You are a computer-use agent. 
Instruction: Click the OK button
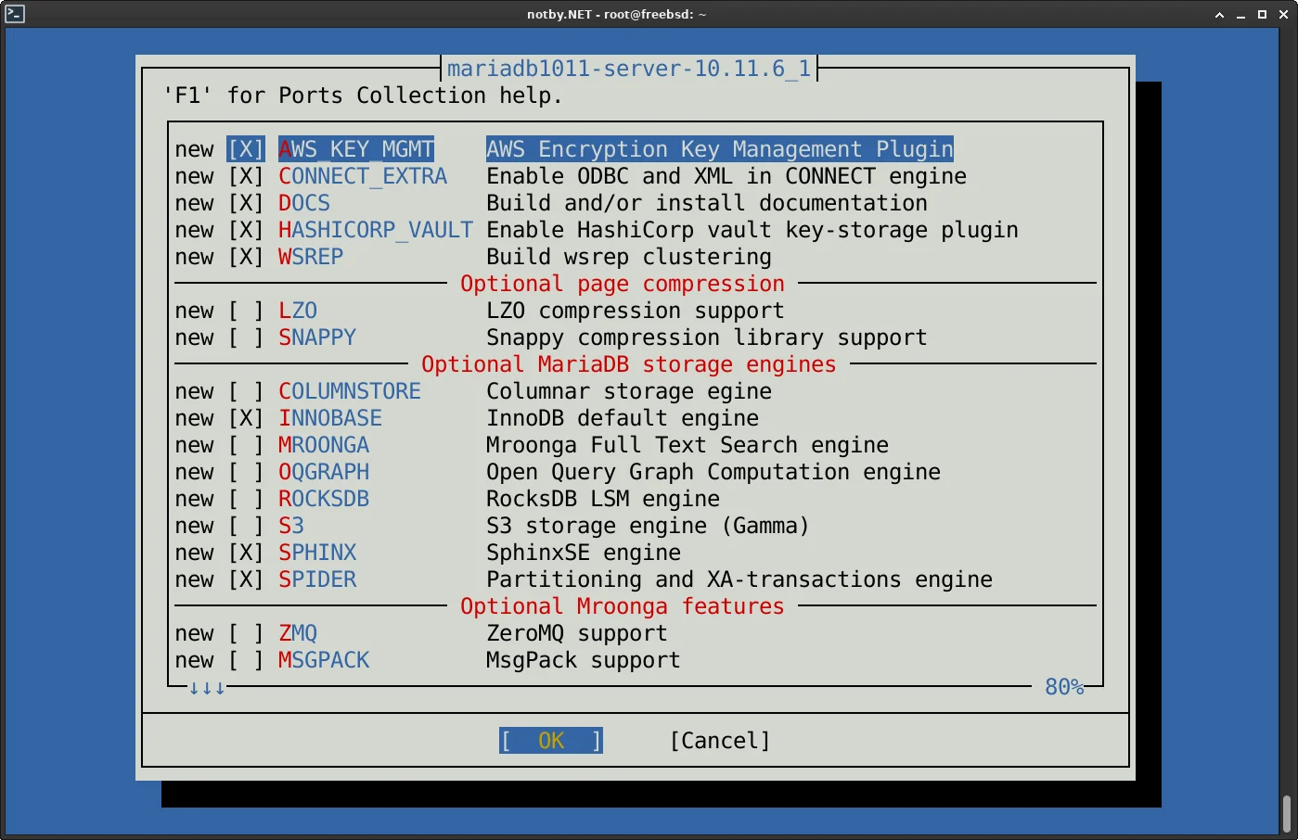tap(551, 741)
